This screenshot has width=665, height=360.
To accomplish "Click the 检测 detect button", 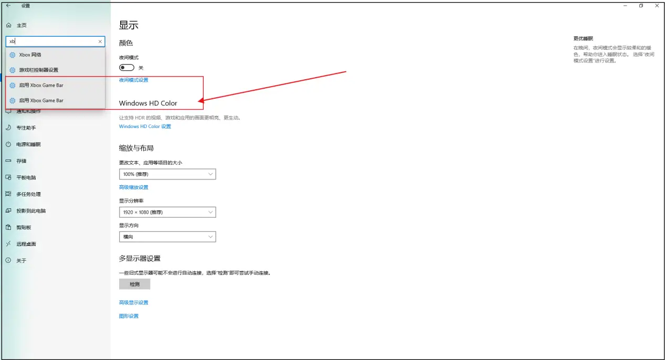I will [135, 284].
